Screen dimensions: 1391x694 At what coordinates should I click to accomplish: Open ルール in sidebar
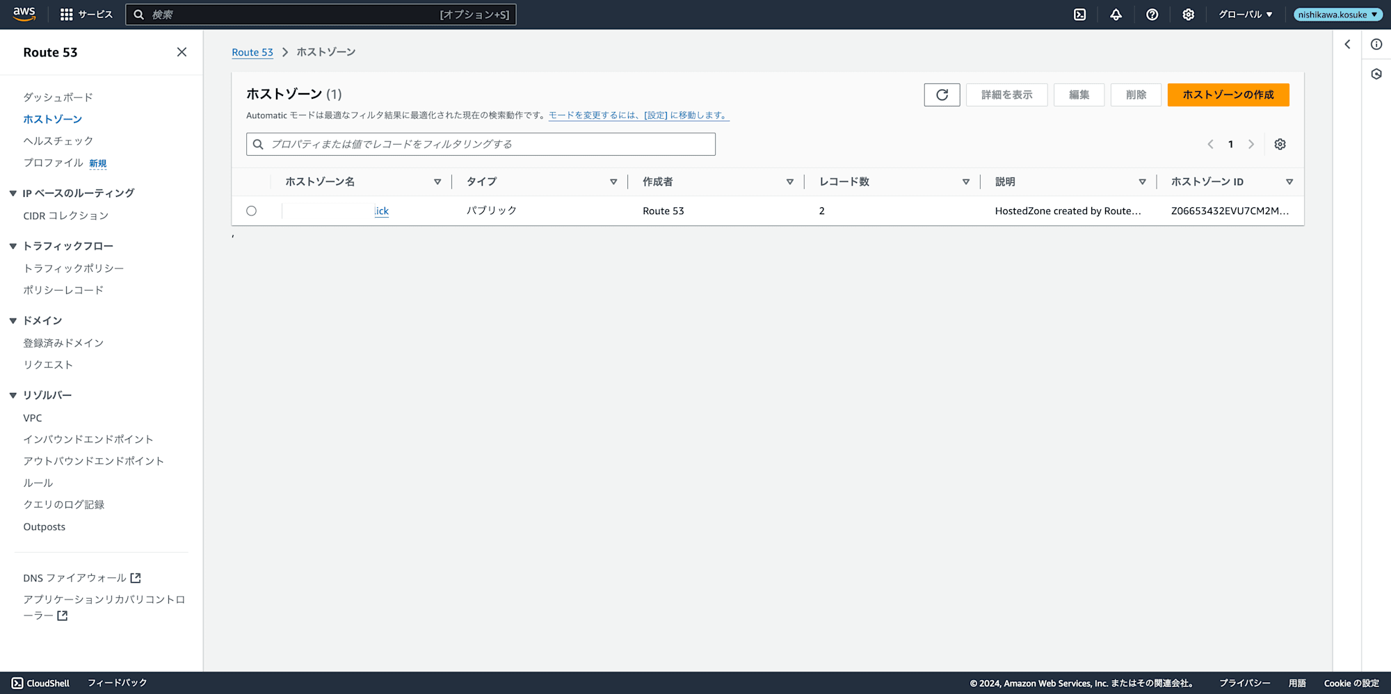tap(38, 483)
